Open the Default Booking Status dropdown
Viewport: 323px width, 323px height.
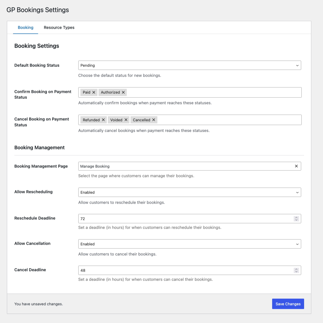(190, 65)
